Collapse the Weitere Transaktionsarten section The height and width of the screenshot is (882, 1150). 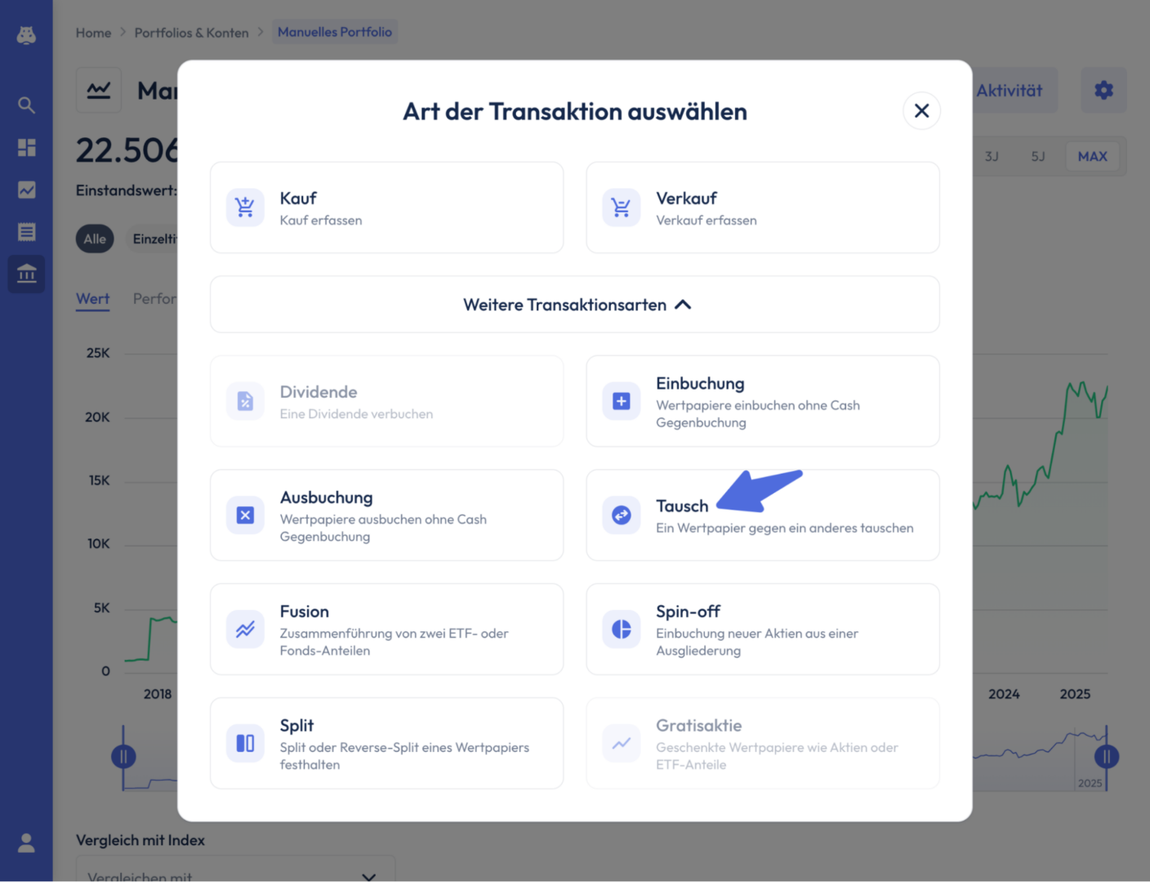pyautogui.click(x=575, y=305)
